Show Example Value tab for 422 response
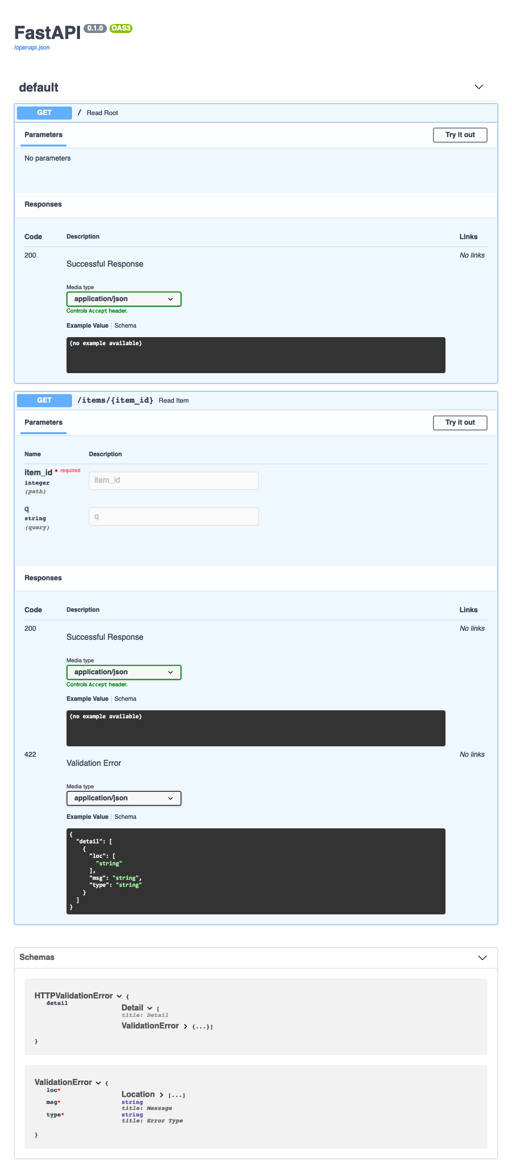Image resolution: width=512 pixels, height=1174 pixels. coord(87,817)
